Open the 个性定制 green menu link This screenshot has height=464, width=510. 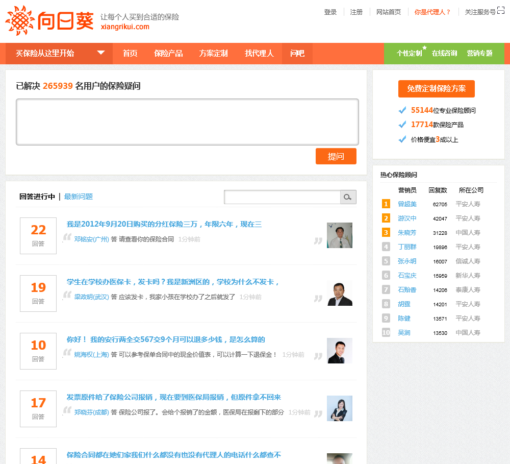(409, 53)
